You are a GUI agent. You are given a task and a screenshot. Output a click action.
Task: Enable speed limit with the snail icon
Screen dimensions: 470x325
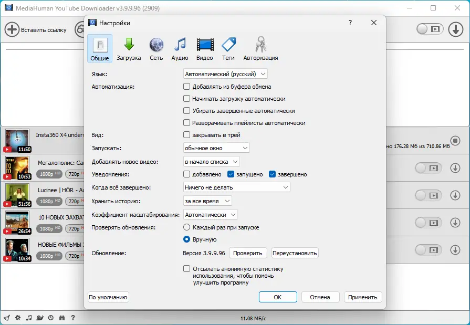click(40, 317)
